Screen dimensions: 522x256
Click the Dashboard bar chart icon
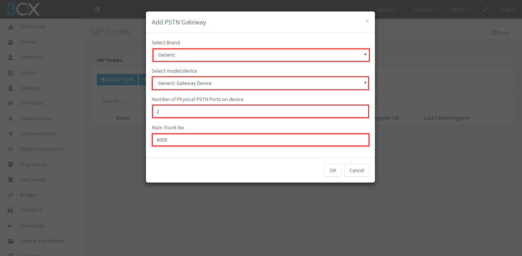[x=11, y=27]
